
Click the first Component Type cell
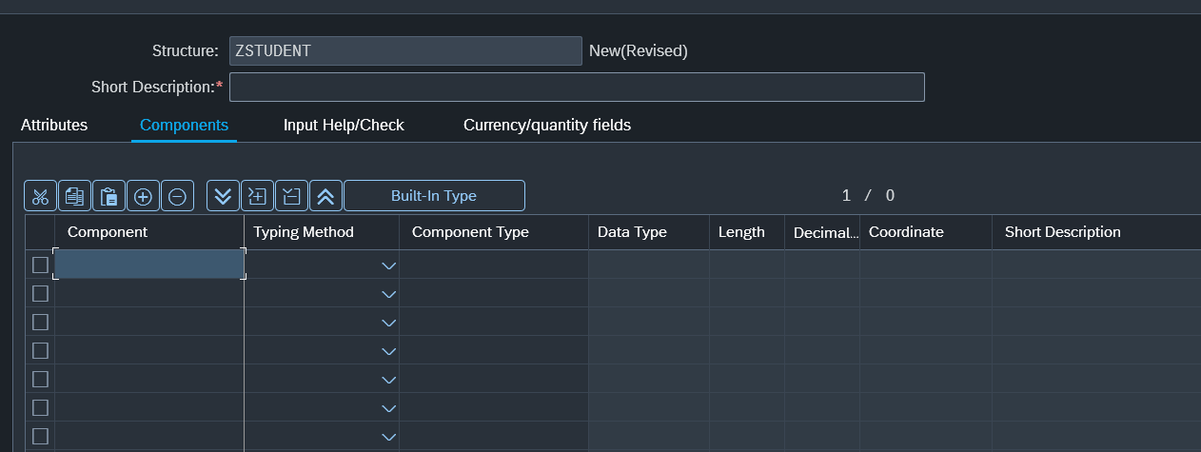[493, 265]
